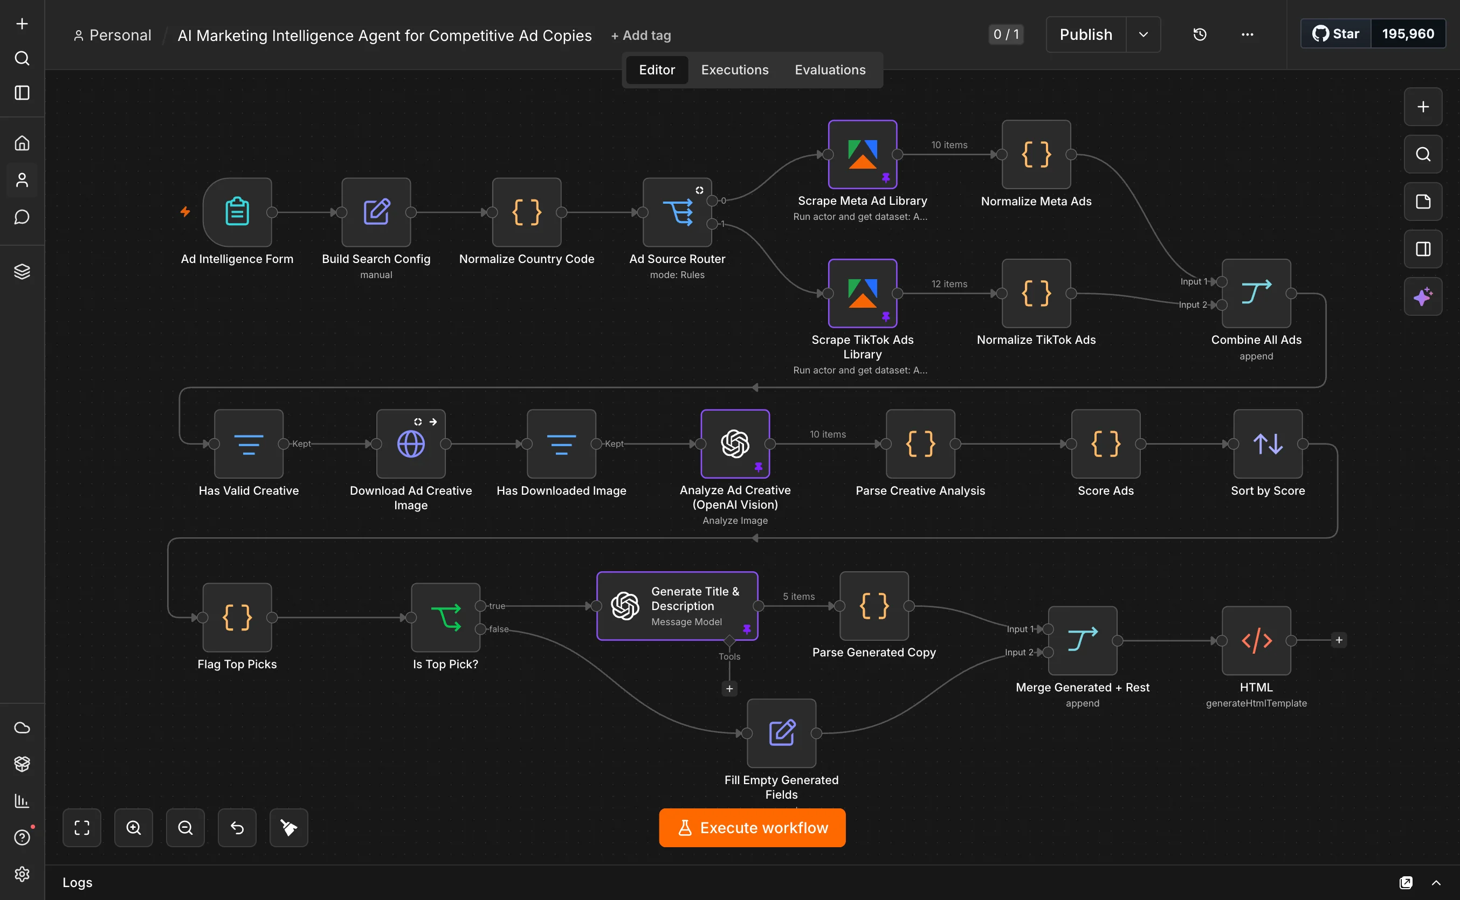
Task: Pop out the Logs panel
Action: (1406, 883)
